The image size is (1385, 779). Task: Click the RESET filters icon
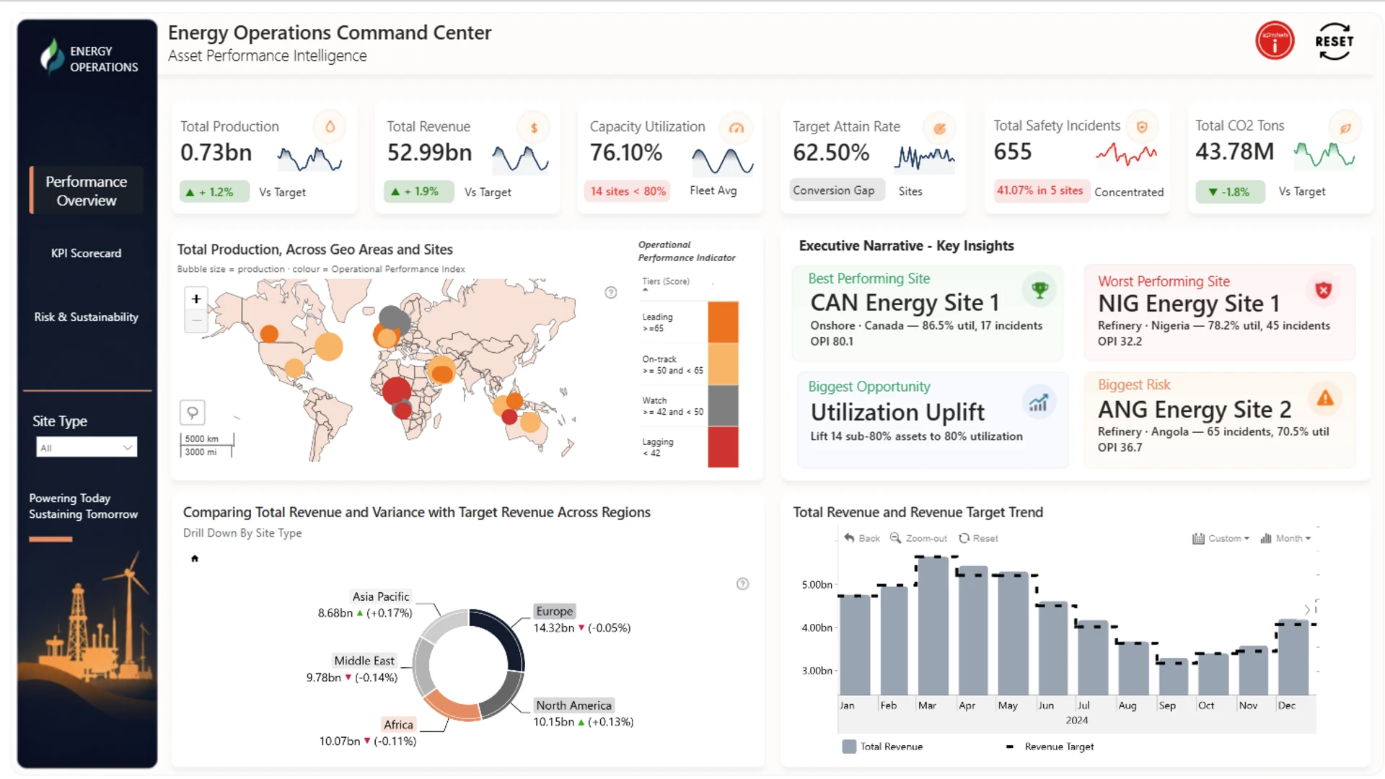[x=1334, y=41]
